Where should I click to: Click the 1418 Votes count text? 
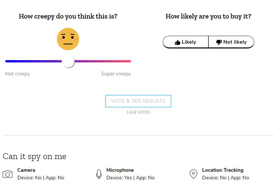(x=138, y=112)
